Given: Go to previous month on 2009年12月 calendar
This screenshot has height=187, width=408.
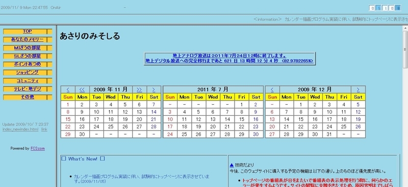Looking at the screenshot, I should pos(272,90).
